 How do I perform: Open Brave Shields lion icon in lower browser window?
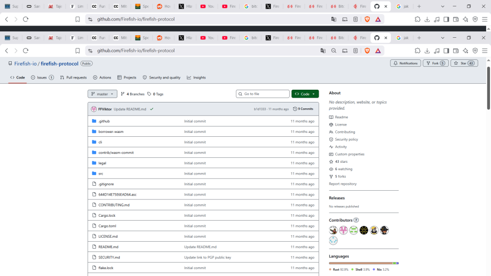coord(367,50)
